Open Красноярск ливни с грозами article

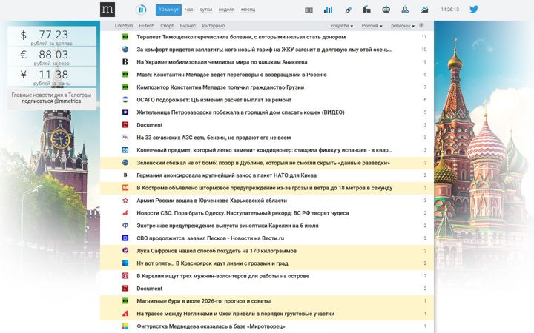(x=213, y=263)
